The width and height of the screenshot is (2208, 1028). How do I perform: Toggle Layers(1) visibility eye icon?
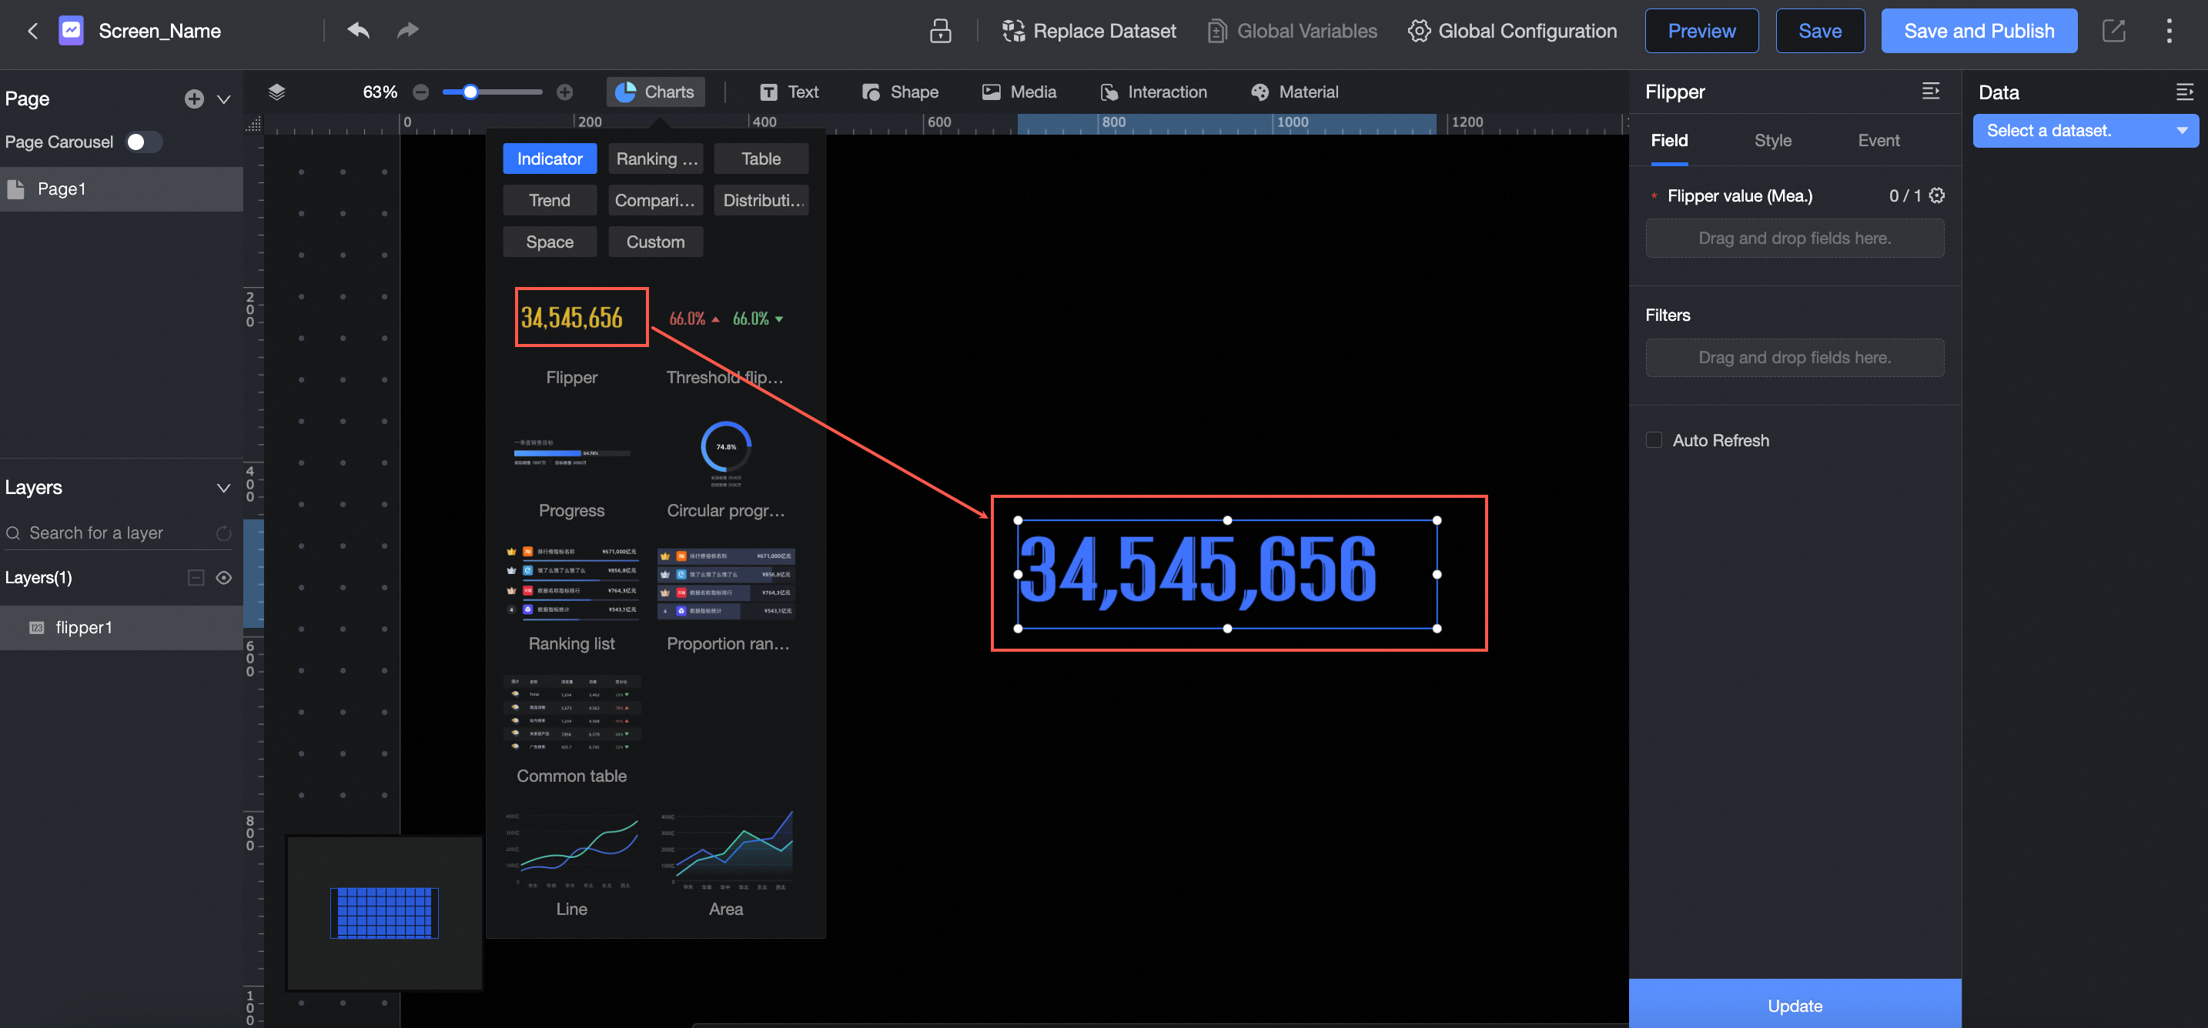click(x=224, y=577)
